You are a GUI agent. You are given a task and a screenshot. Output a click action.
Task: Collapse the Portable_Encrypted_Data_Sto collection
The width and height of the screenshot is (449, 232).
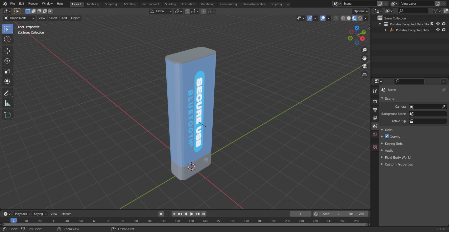click(380, 24)
